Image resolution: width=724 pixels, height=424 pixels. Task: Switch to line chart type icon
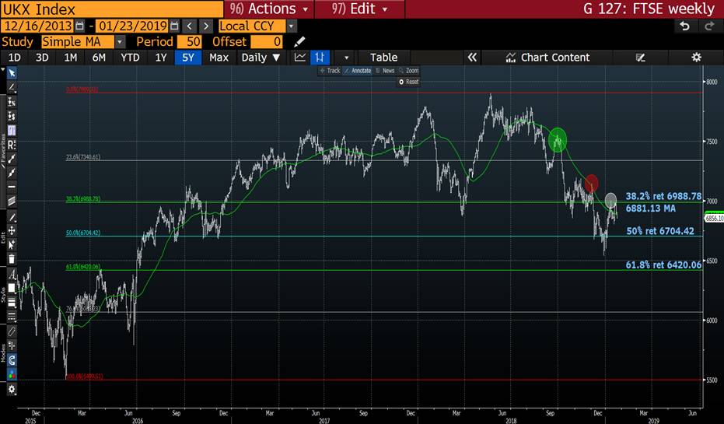coord(300,58)
